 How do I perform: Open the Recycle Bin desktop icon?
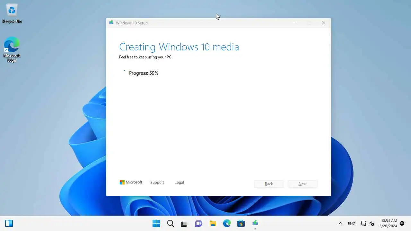[12, 13]
